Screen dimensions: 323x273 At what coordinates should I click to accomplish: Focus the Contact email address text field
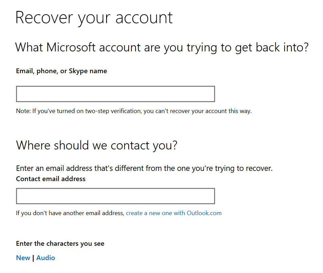[115, 196]
